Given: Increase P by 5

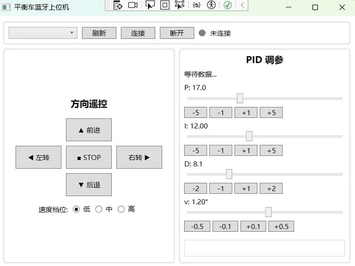Looking at the screenshot, I should (271, 112).
